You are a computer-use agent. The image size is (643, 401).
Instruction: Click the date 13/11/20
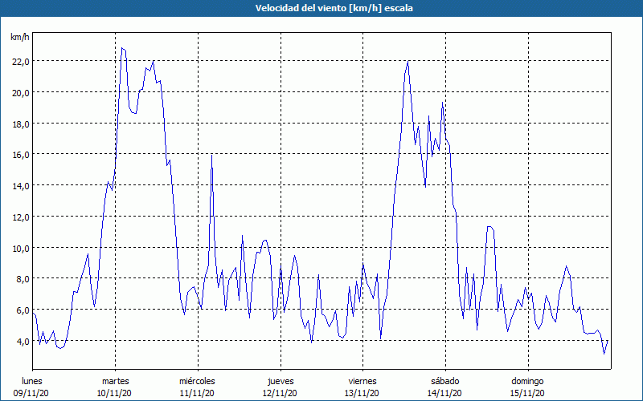[x=362, y=393]
